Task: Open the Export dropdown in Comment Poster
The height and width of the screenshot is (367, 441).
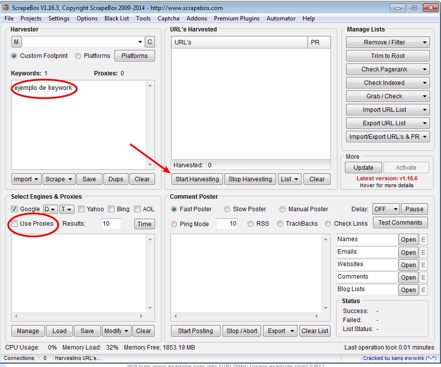Action: pyautogui.click(x=280, y=331)
